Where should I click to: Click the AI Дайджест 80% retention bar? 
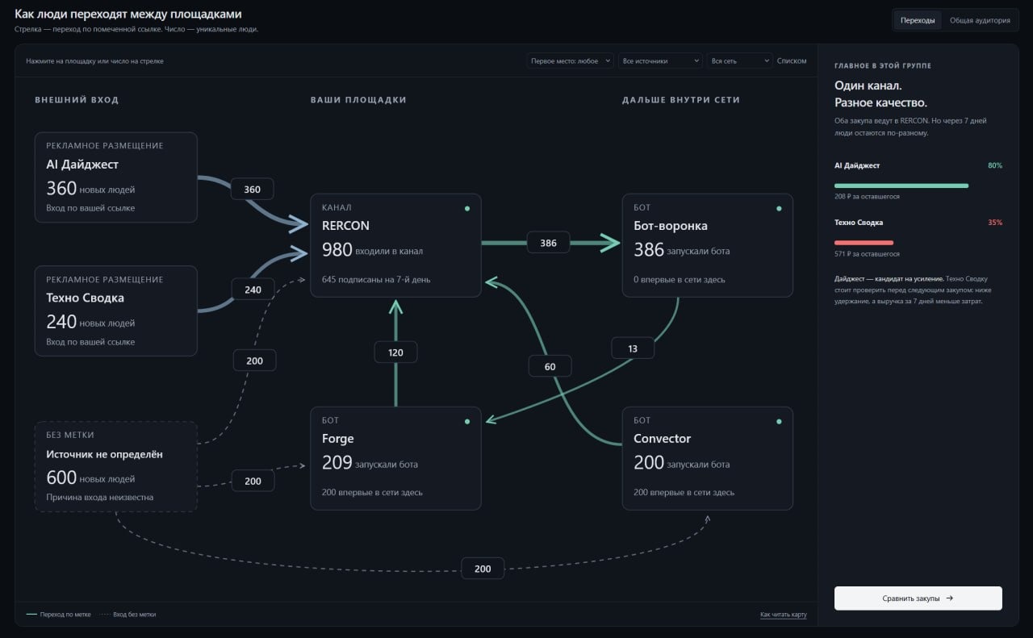point(901,186)
